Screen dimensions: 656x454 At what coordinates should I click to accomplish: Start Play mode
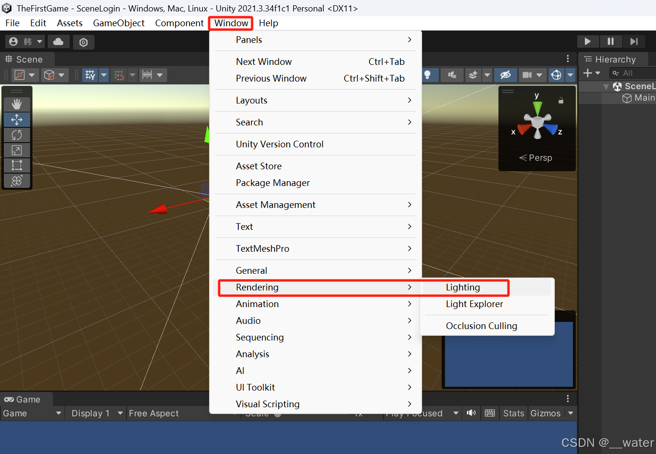(588, 41)
